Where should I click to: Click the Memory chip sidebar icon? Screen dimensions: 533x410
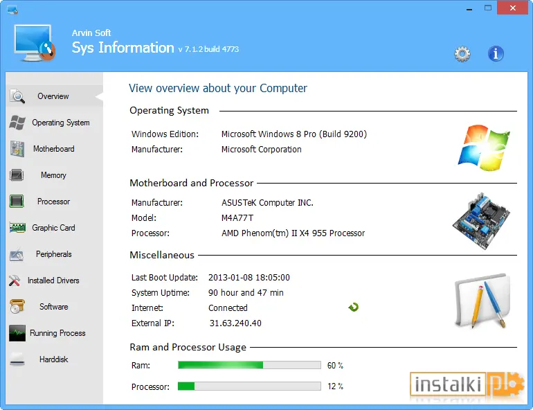pos(17,175)
